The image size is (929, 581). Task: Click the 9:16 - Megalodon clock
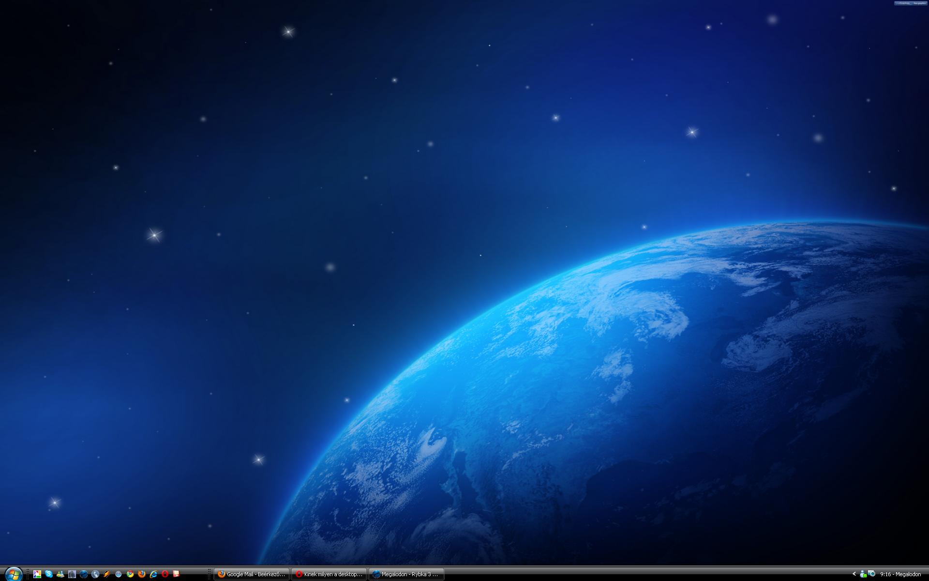[900, 574]
